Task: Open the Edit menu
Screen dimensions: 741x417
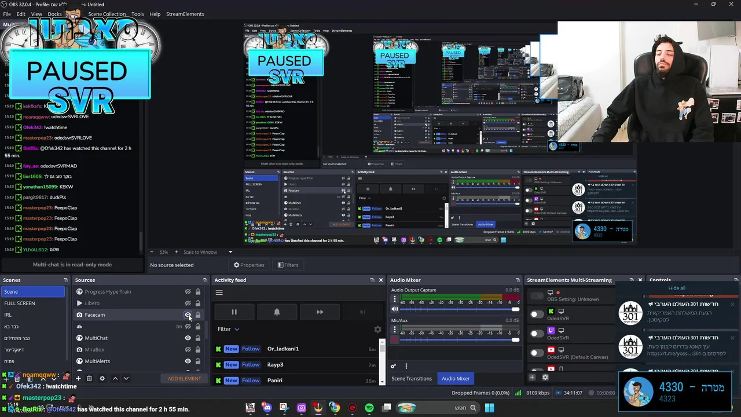Action: point(21,14)
